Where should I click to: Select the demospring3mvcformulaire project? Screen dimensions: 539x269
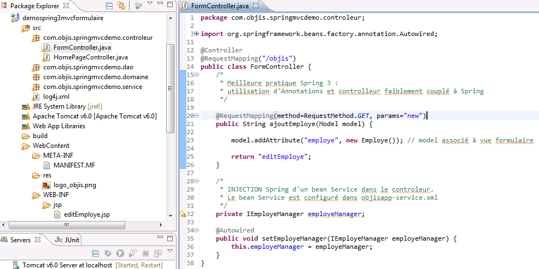click(62, 18)
